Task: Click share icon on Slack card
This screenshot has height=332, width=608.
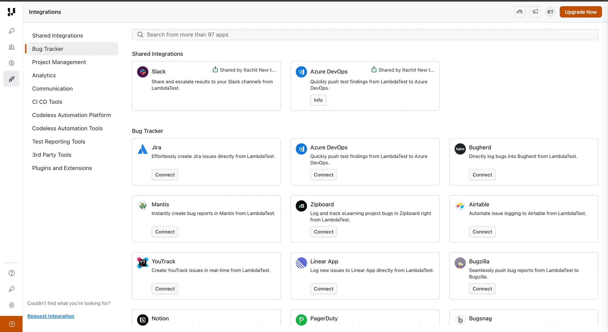Action: [x=215, y=70]
